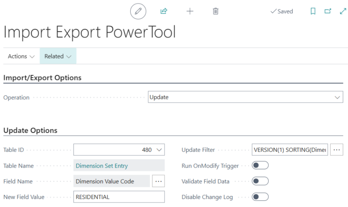This screenshot has height=207, width=348.
Task: Open the Related menu
Action: pos(58,56)
